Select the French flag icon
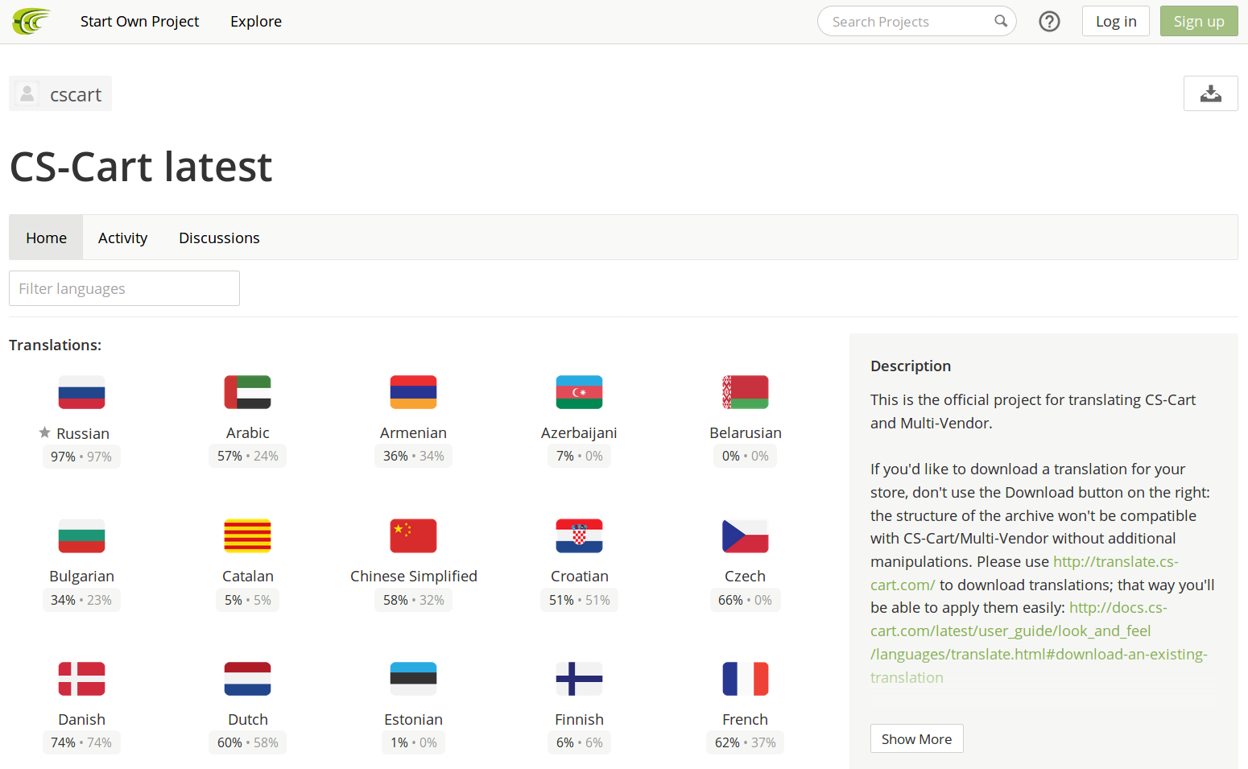The height and width of the screenshot is (769, 1248). pyautogui.click(x=745, y=679)
